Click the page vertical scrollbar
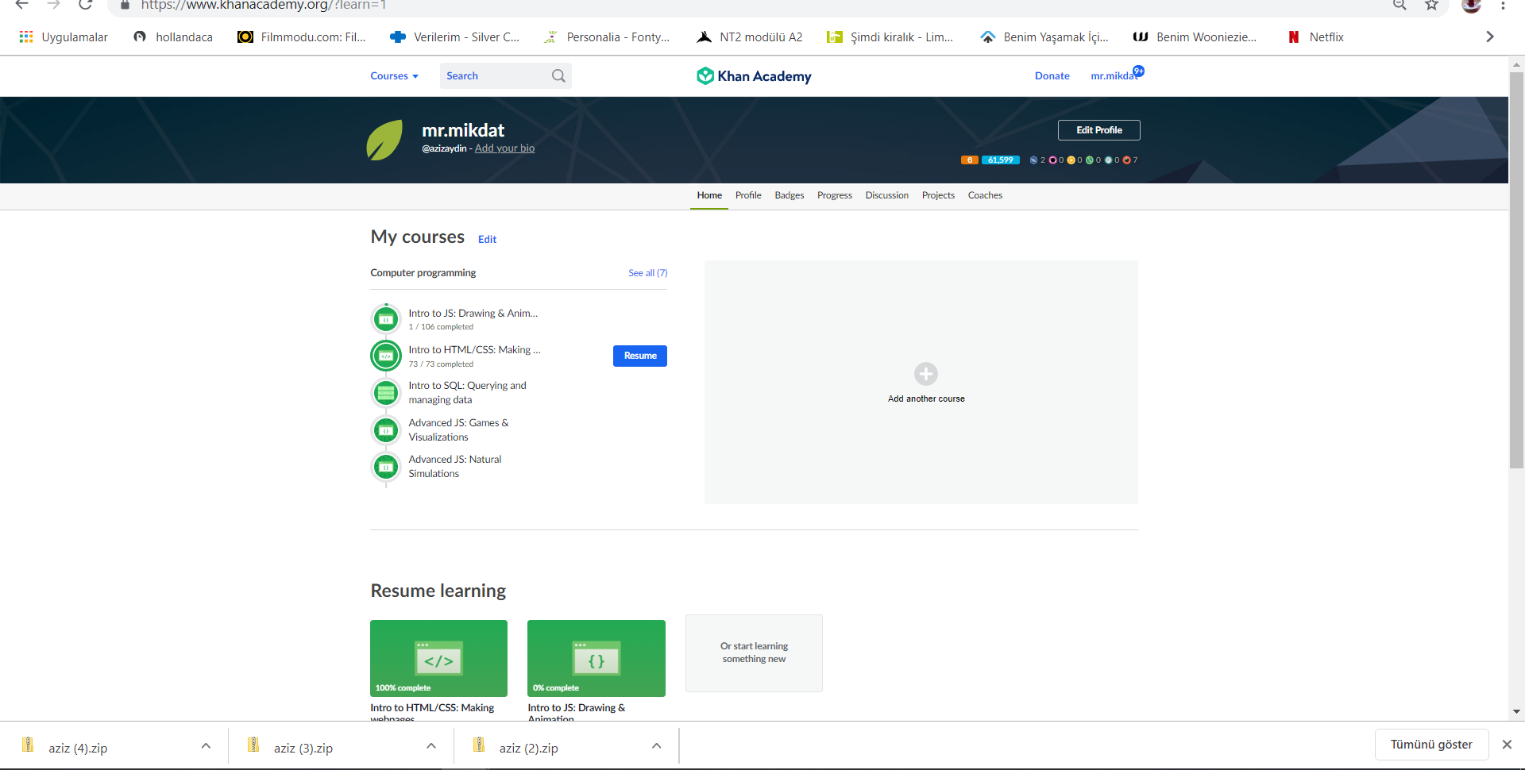The width and height of the screenshot is (1525, 770). coord(1516,270)
